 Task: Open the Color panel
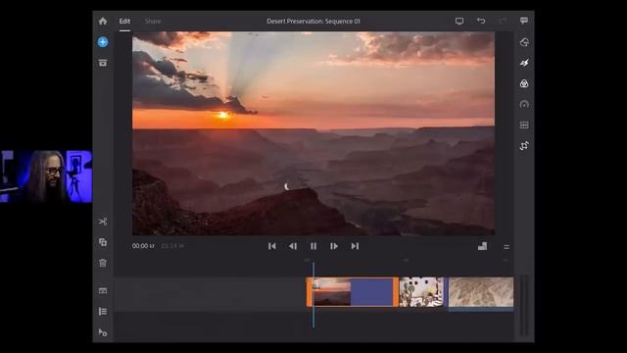click(524, 83)
